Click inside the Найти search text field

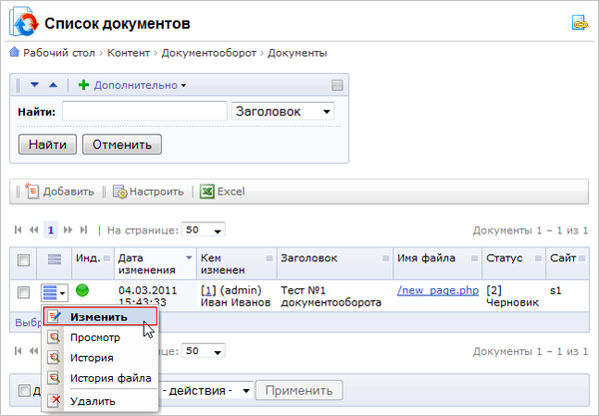(144, 112)
